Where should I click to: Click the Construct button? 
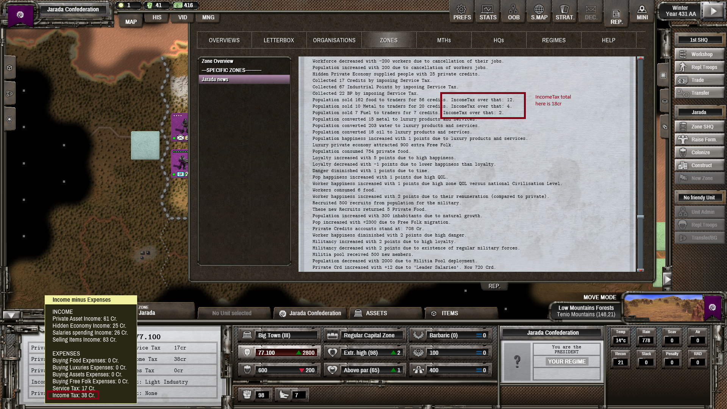pos(699,165)
